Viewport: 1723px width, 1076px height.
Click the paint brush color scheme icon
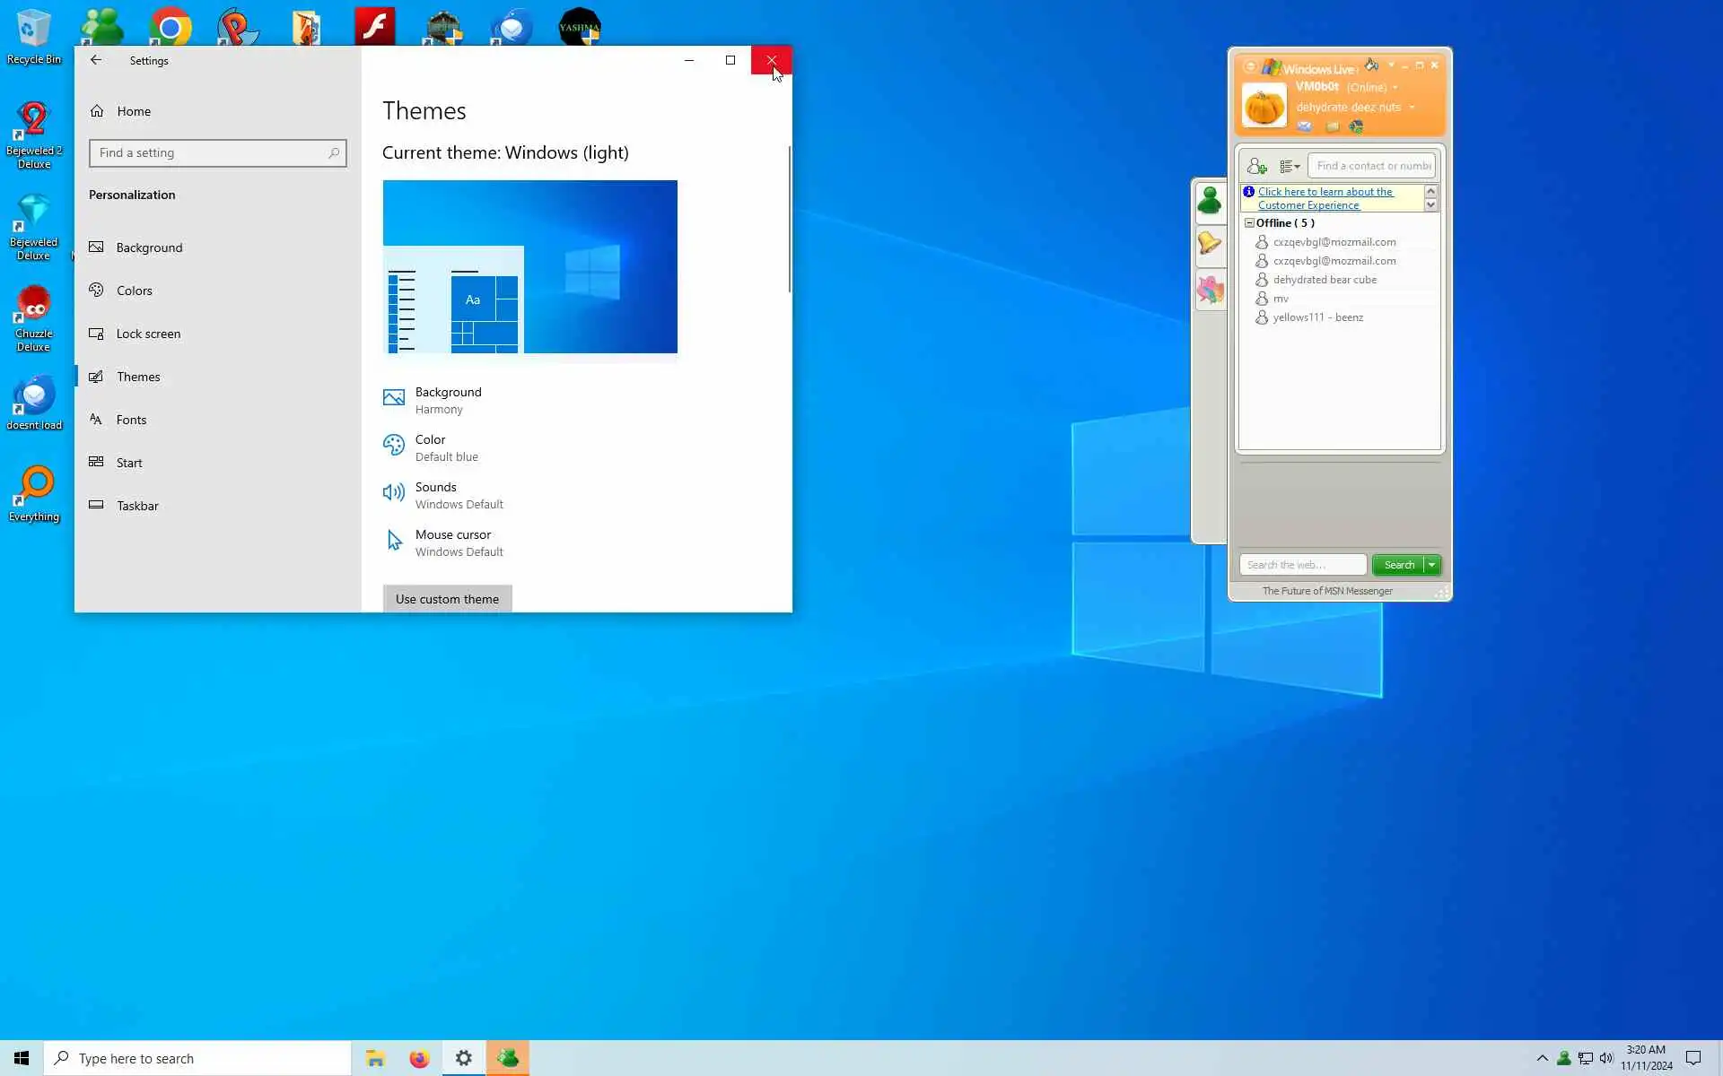[x=1371, y=65]
